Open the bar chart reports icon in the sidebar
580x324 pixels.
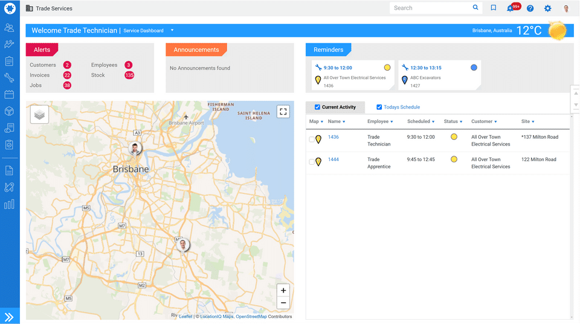tap(9, 204)
